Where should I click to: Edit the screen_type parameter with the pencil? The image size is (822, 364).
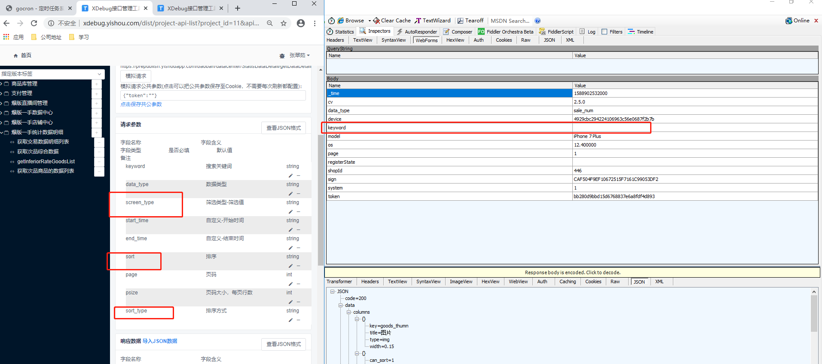[290, 212]
